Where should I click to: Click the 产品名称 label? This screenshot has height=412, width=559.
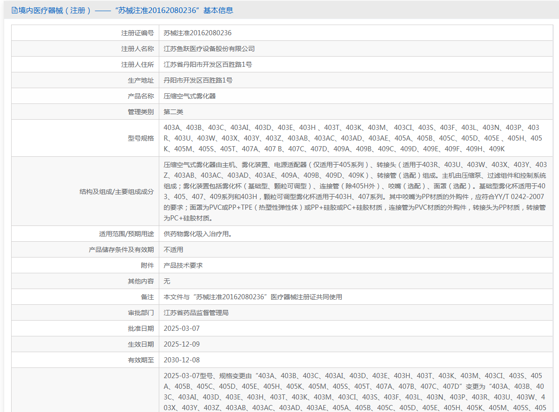coord(141,96)
